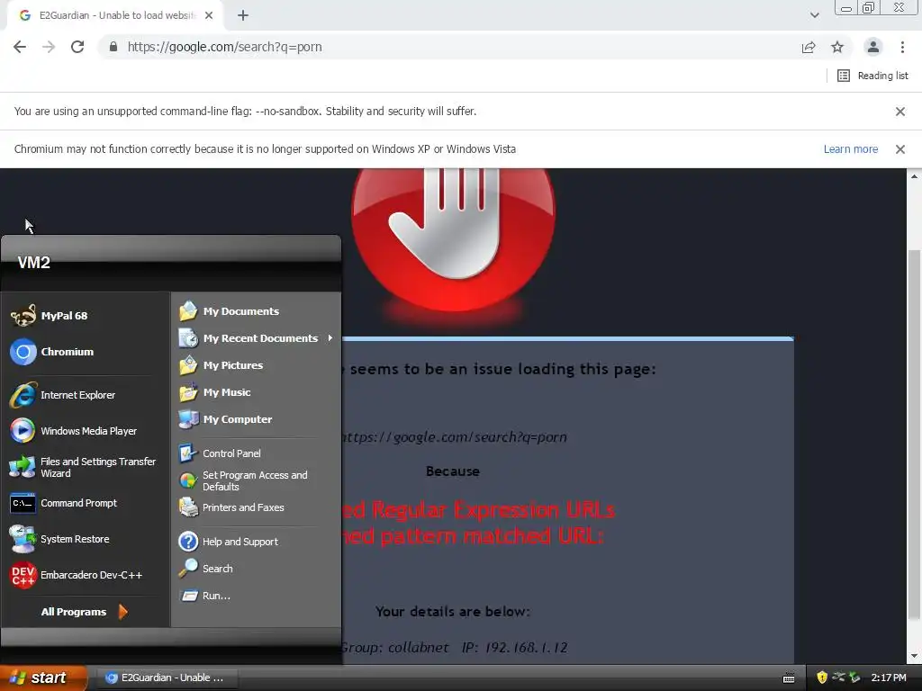Open Control Panel
922x691 pixels.
point(220,453)
